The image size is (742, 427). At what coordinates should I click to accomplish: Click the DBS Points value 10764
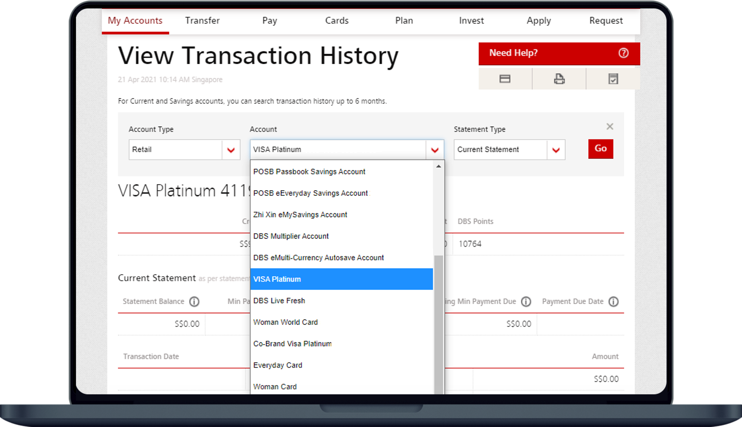point(470,244)
